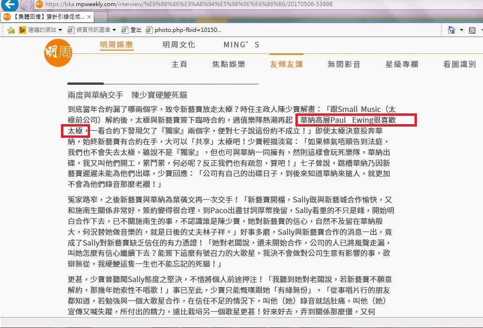Screen dimensions: 483x328
Task: Select the 友傾友講 menu item
Action: pyautogui.click(x=286, y=64)
